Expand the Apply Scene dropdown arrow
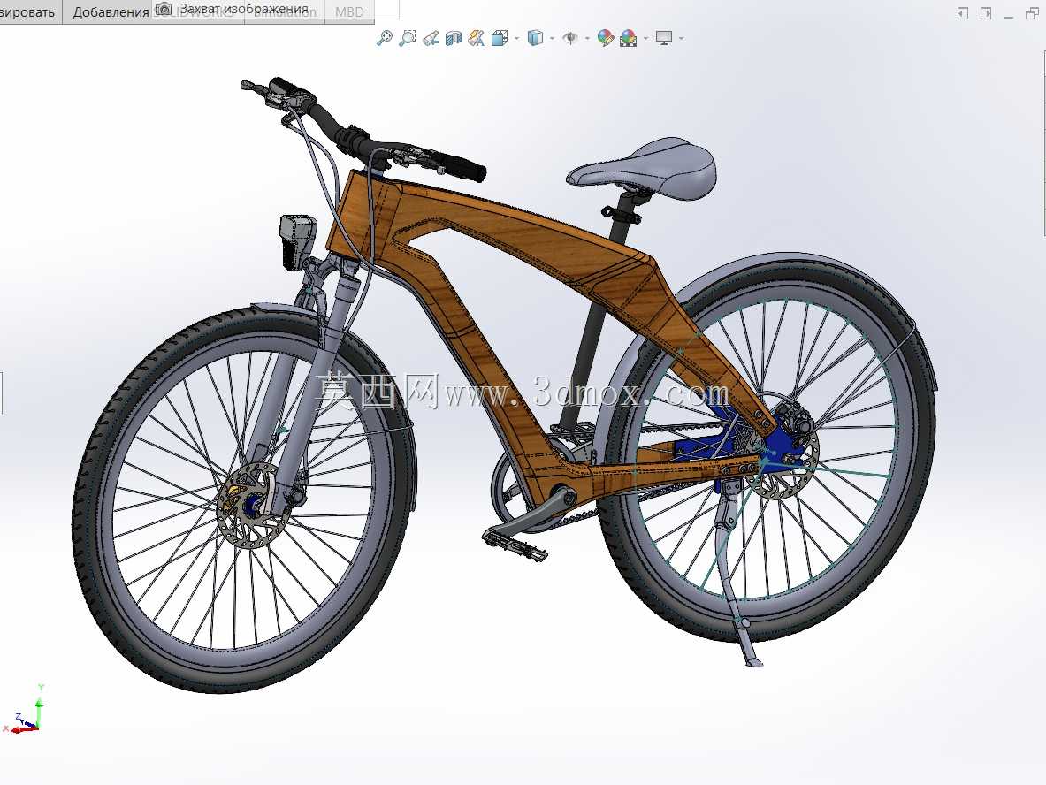Screen dimensions: 1046x785 [x=645, y=39]
